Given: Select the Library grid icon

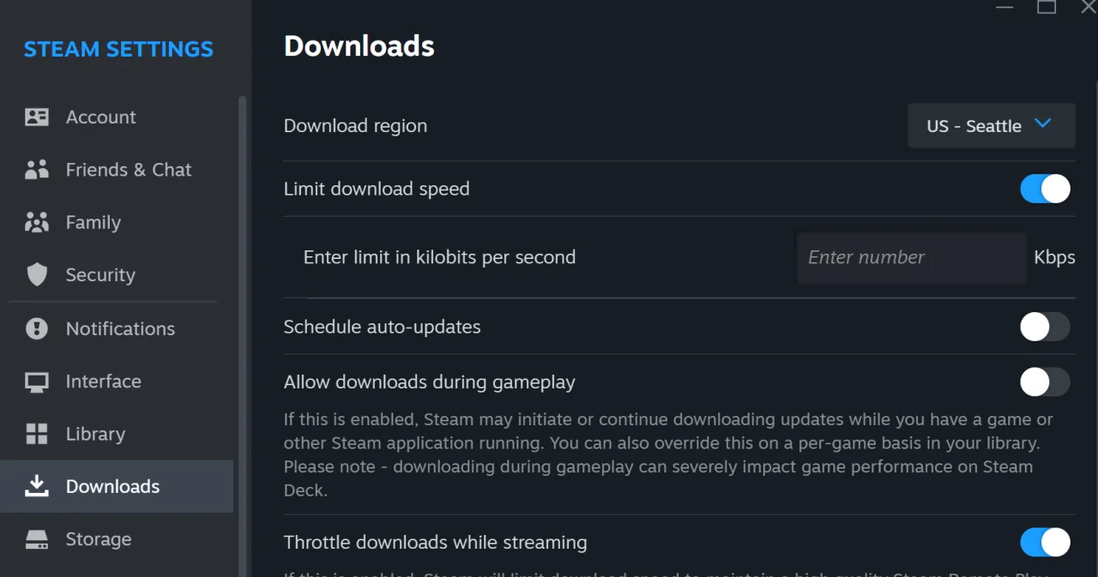Looking at the screenshot, I should click(37, 434).
